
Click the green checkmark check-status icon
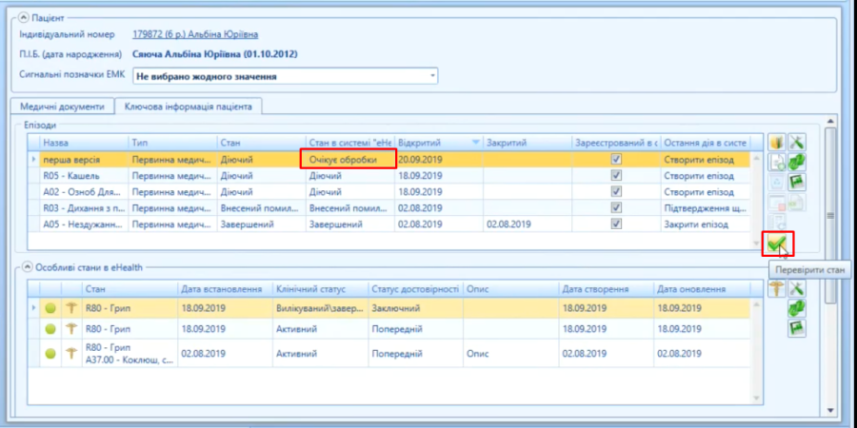pos(777,244)
